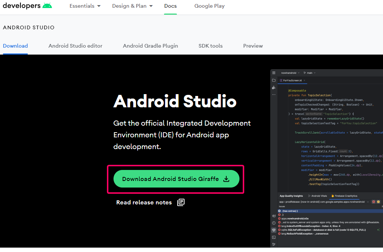Select the Firebase Crashlytics tab in IDE
The width and height of the screenshot is (383, 252).
click(x=345, y=196)
